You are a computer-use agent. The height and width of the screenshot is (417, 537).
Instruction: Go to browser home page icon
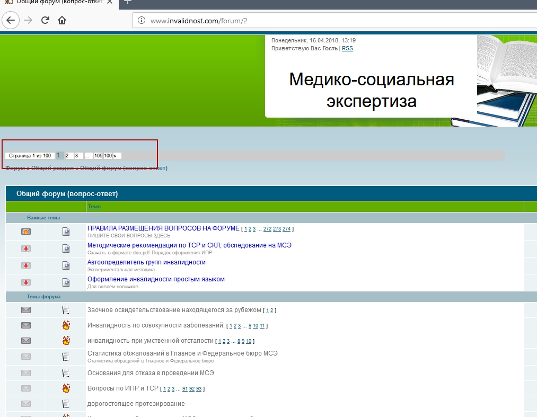tap(62, 20)
